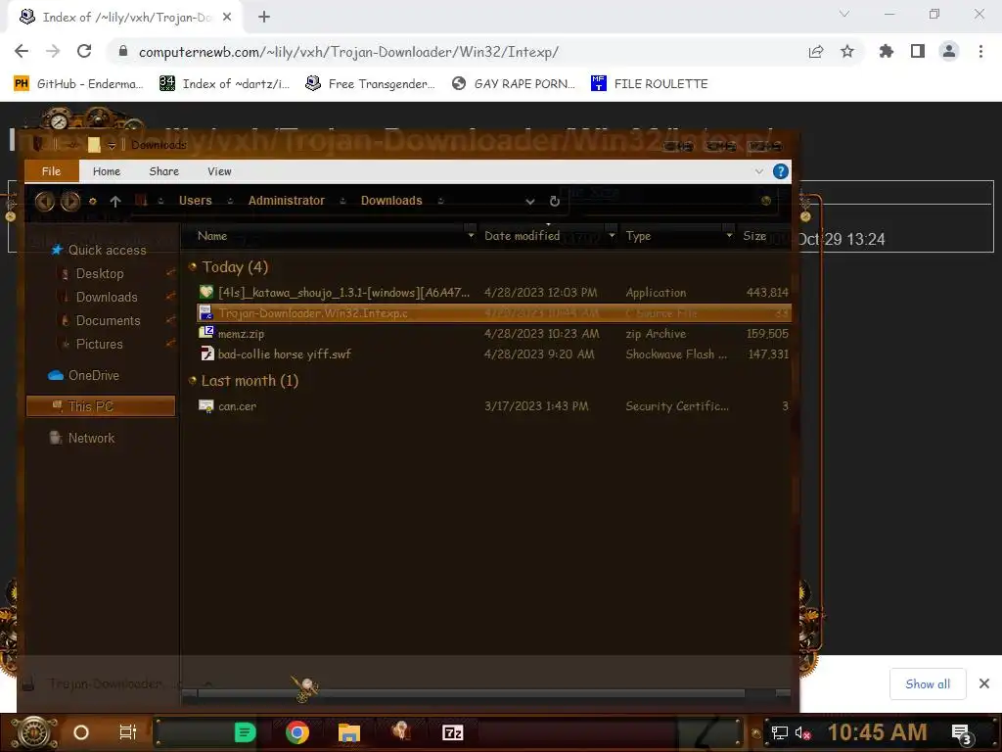Viewport: 1002px width, 752px height.
Task: Open Chrome three-dot menu
Action: point(980,51)
